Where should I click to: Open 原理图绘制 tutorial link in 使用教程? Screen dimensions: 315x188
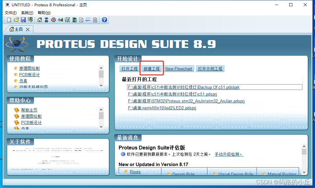click(x=29, y=68)
